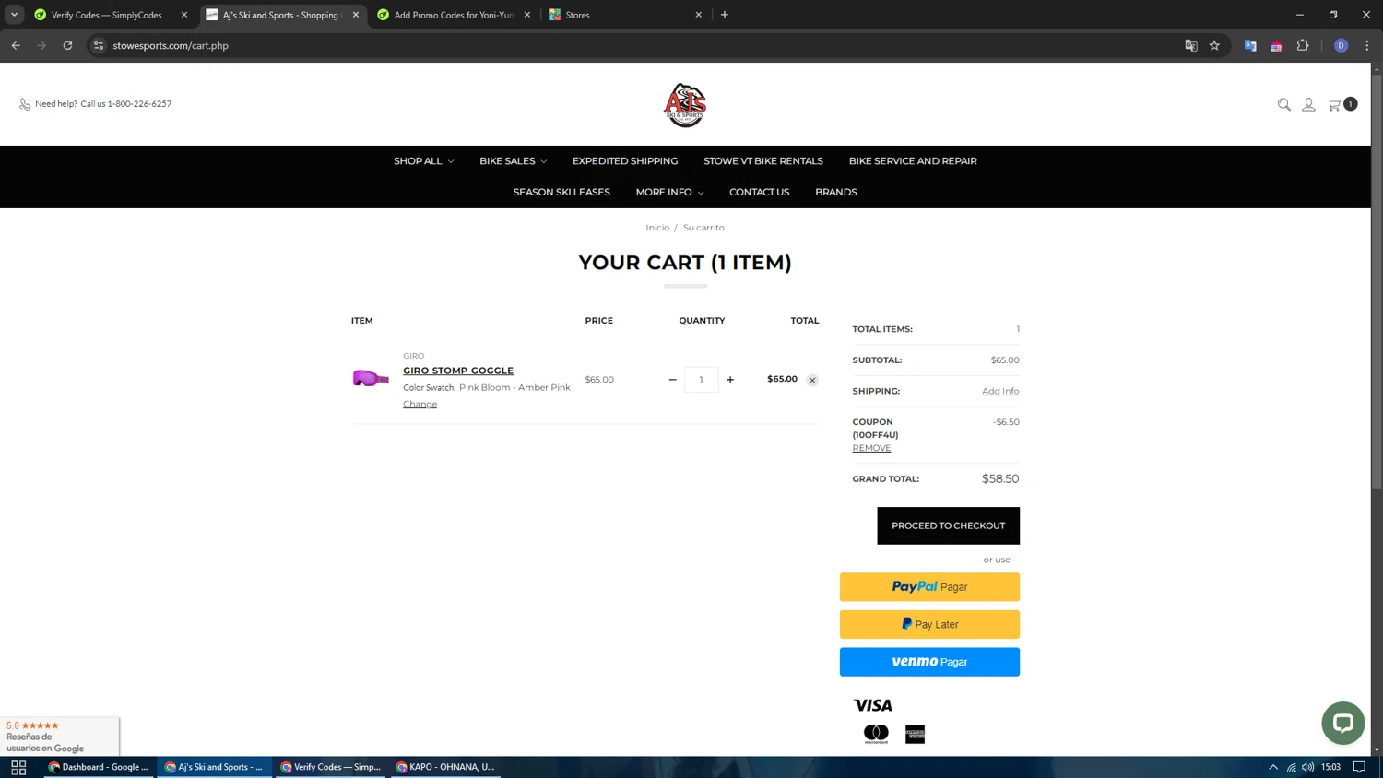Image resolution: width=1383 pixels, height=778 pixels.
Task: Click the address bar URL
Action: coord(171,45)
